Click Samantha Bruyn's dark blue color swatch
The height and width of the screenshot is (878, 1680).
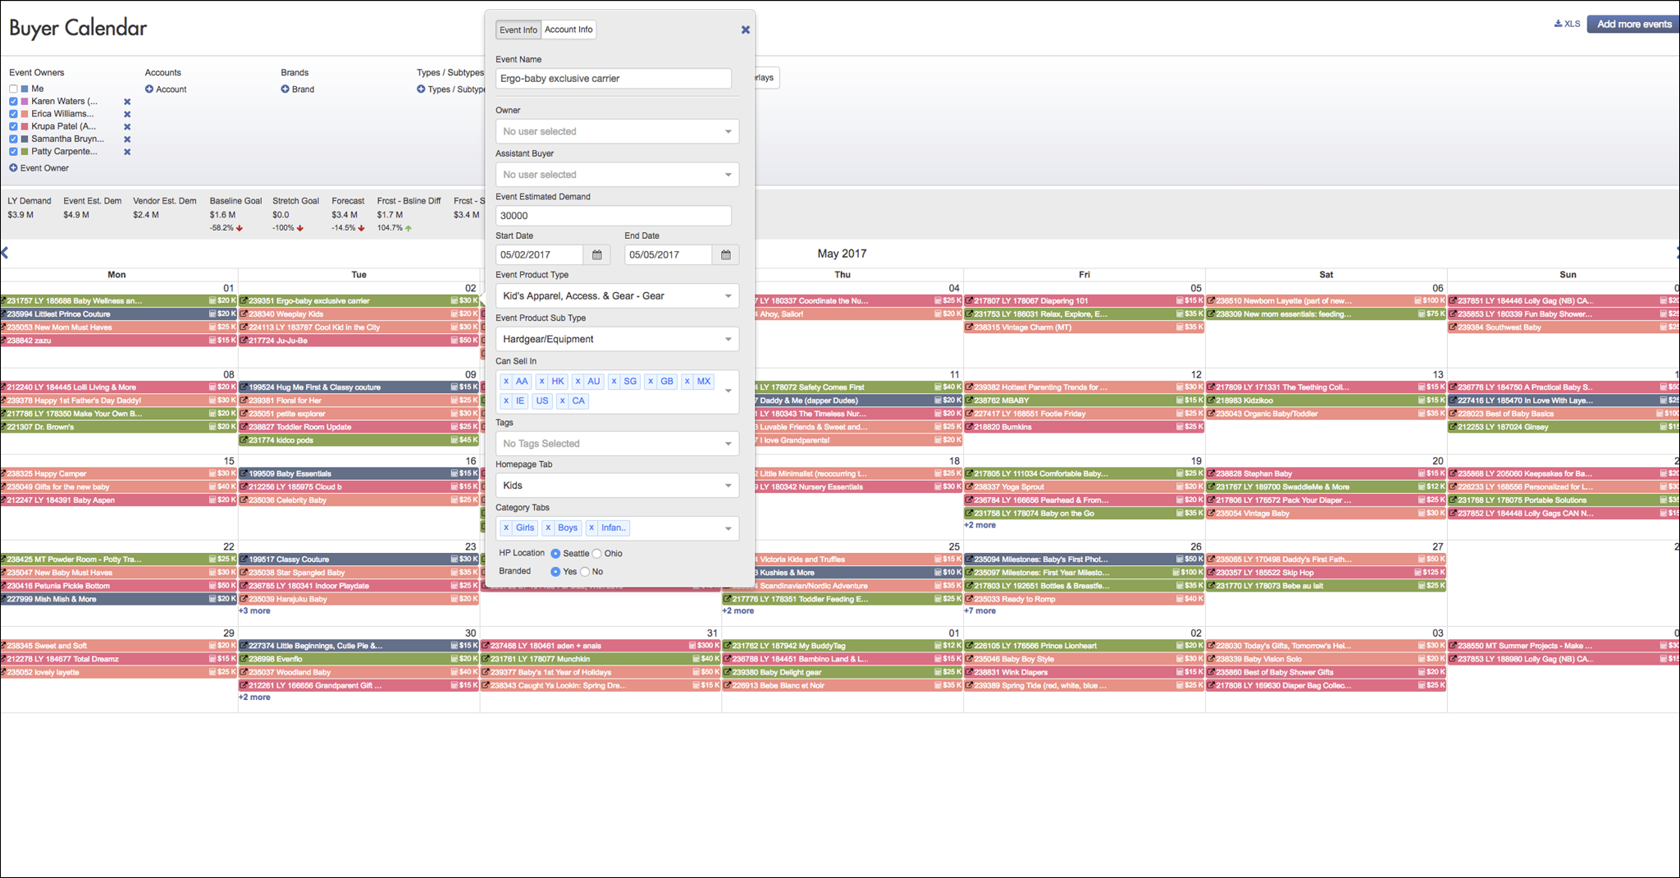[x=25, y=139]
